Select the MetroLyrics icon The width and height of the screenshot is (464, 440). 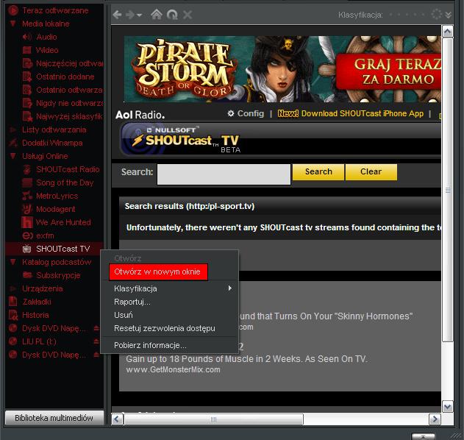click(x=27, y=196)
